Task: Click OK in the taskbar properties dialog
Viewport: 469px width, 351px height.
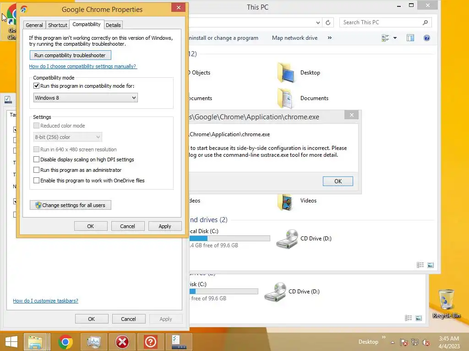Action: point(92,319)
